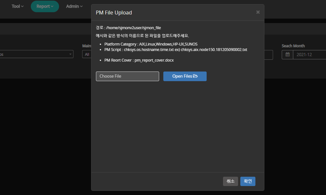Click the Choose File input box

[127, 76]
